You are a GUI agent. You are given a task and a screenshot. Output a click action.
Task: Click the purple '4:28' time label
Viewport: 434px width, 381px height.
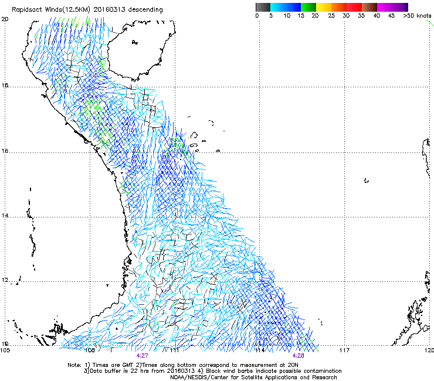298,356
